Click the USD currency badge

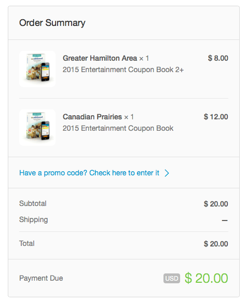click(172, 278)
